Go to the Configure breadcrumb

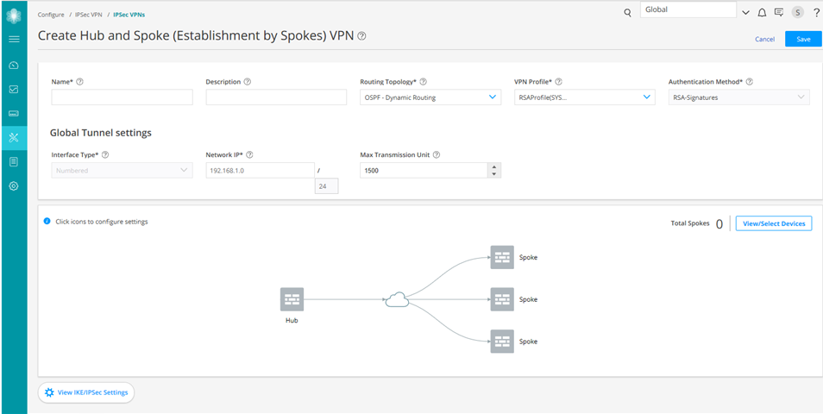point(51,15)
